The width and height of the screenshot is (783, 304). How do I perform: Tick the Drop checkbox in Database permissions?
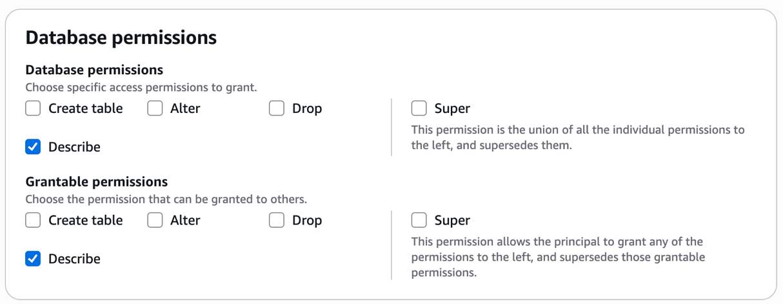(277, 108)
